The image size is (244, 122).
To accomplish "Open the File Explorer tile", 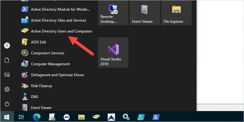I will [176, 13].
